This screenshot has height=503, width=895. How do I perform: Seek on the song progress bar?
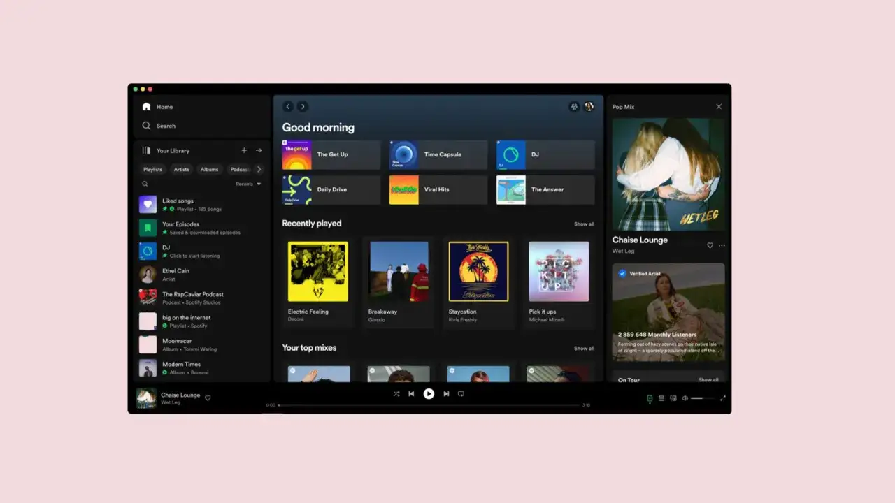pos(429,405)
